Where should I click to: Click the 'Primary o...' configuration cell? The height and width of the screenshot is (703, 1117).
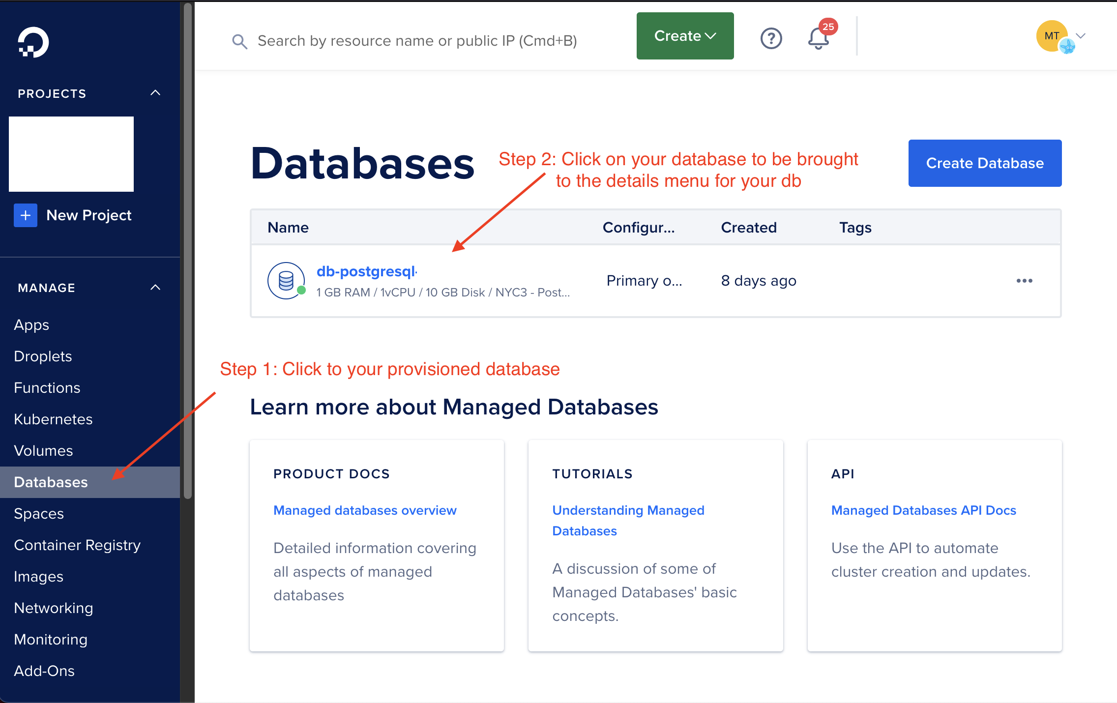(644, 281)
